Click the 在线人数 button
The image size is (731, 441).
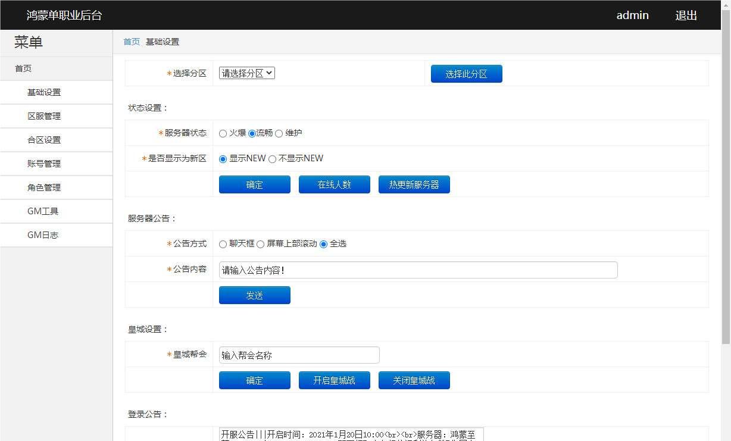tap(334, 184)
